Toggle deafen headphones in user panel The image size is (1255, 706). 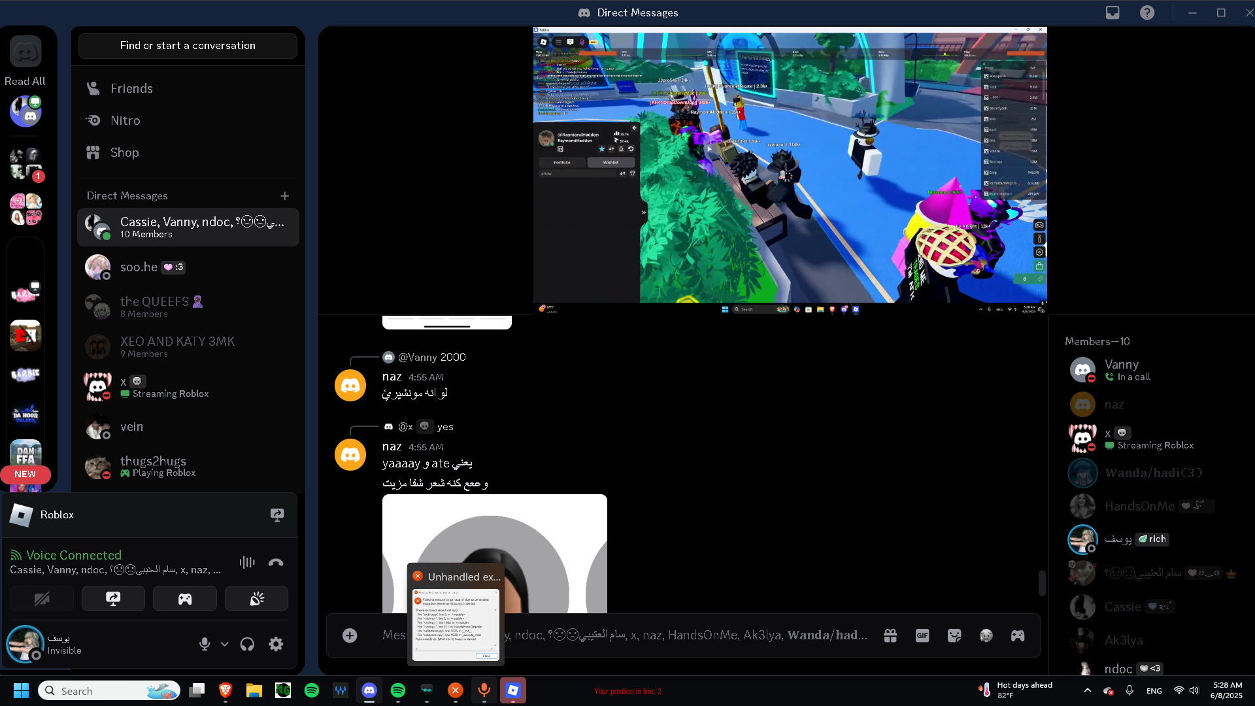[x=247, y=644]
